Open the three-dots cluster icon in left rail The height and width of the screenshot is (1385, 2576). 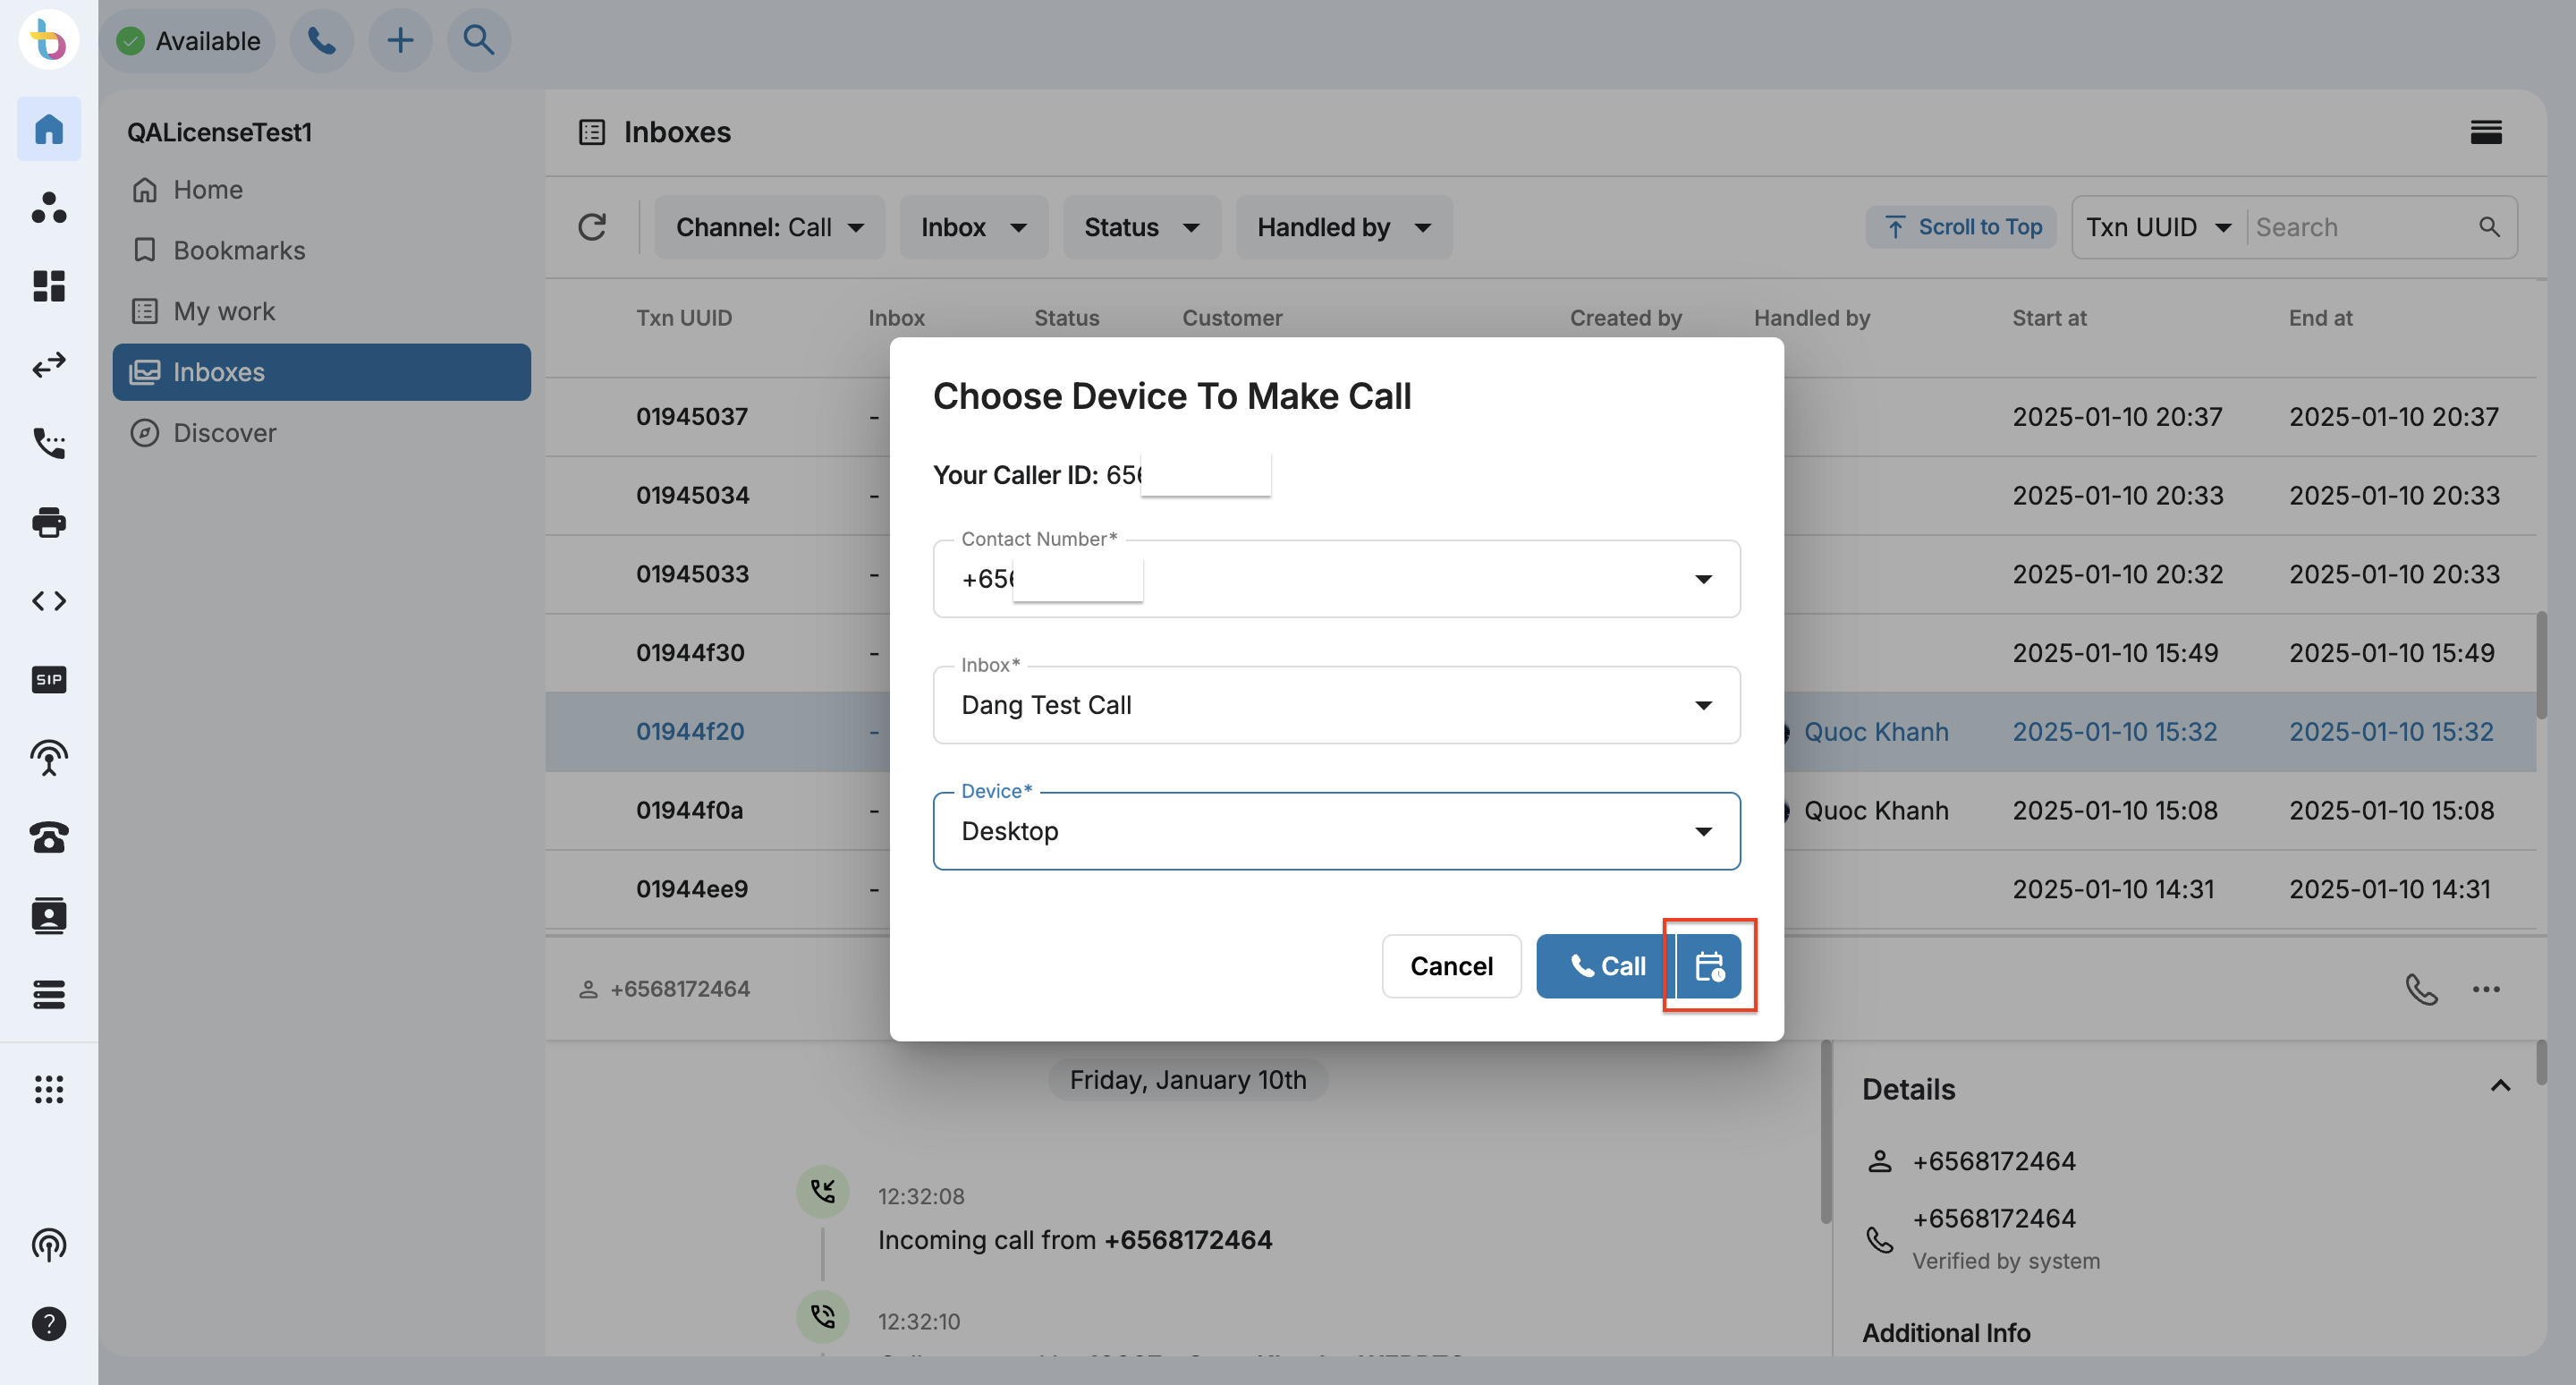pos(49,208)
